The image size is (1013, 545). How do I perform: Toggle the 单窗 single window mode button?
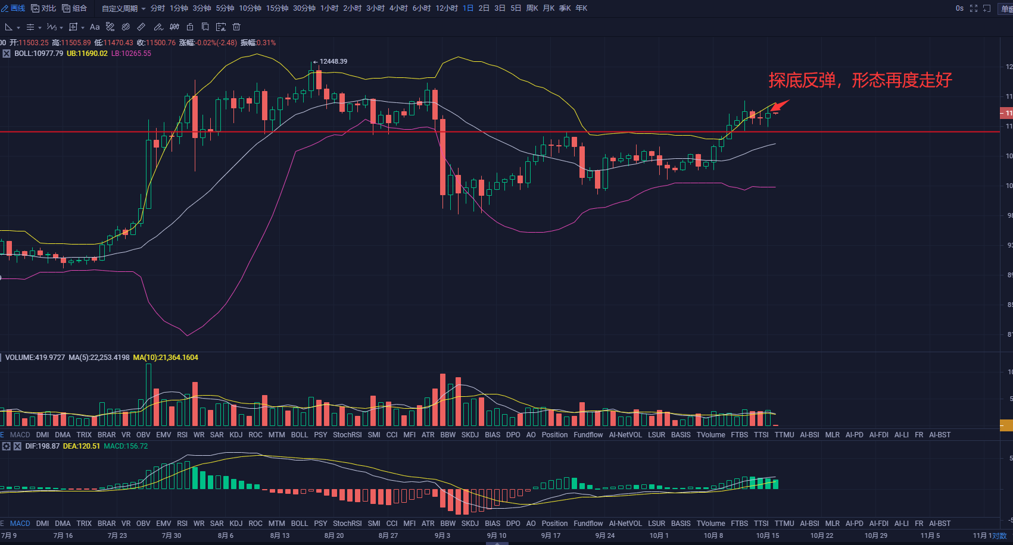1006,8
